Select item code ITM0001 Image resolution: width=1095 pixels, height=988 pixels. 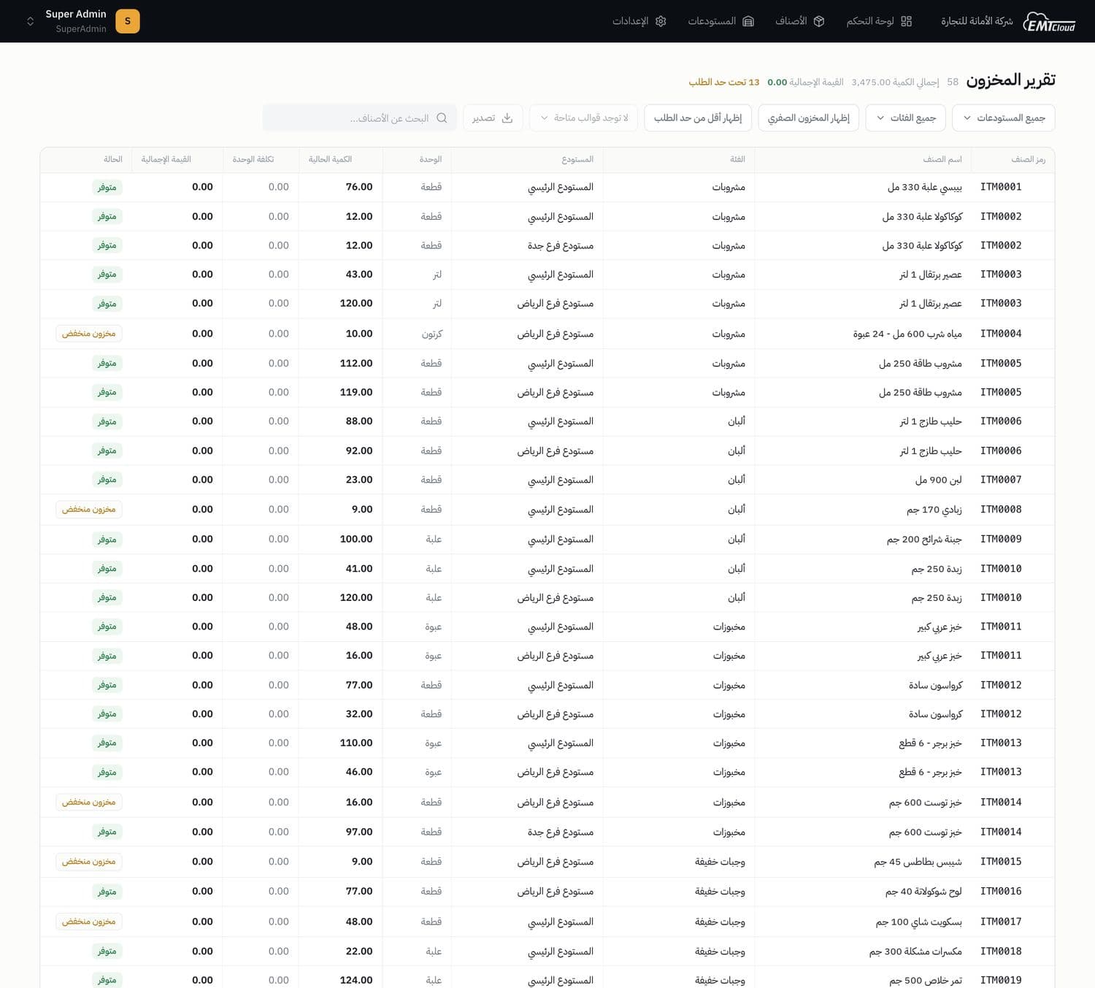[x=1001, y=187]
